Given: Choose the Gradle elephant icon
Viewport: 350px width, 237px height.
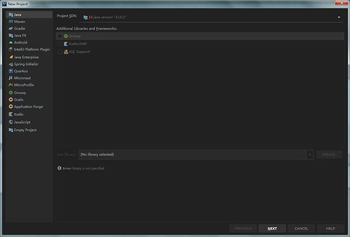Looking at the screenshot, I should (10, 29).
